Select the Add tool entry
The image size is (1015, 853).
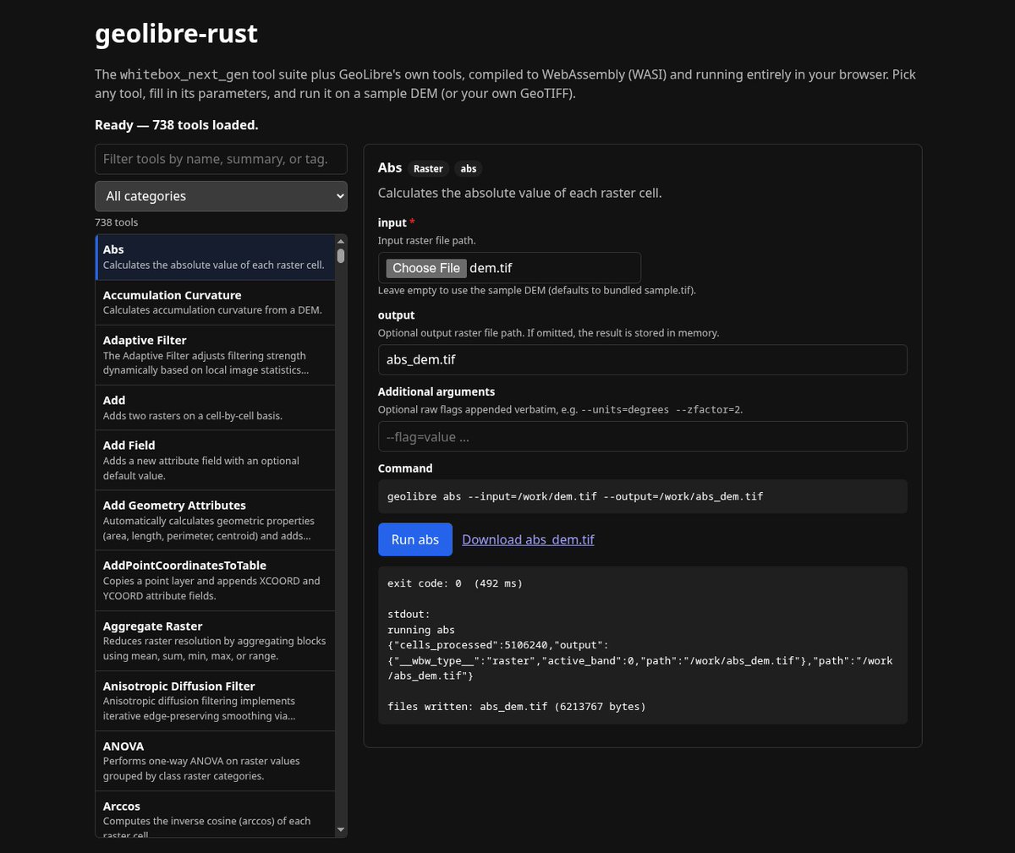(x=215, y=407)
